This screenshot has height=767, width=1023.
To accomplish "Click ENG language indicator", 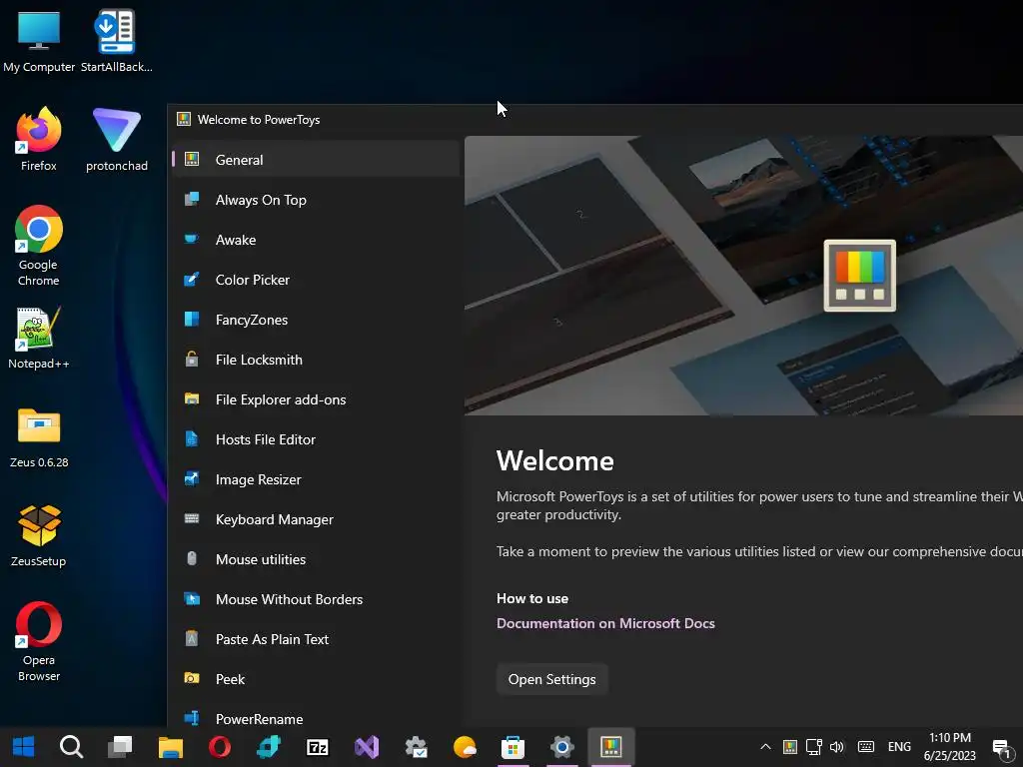I will click(x=899, y=747).
